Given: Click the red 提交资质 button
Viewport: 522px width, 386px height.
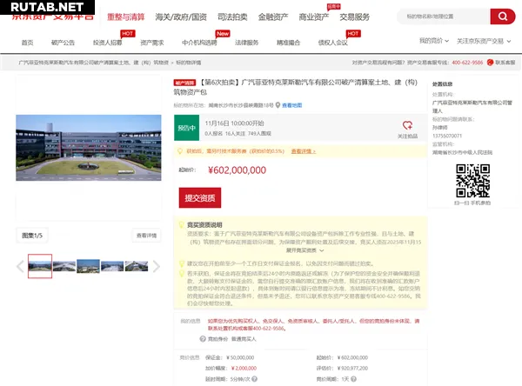Looking at the screenshot, I should (x=199, y=198).
